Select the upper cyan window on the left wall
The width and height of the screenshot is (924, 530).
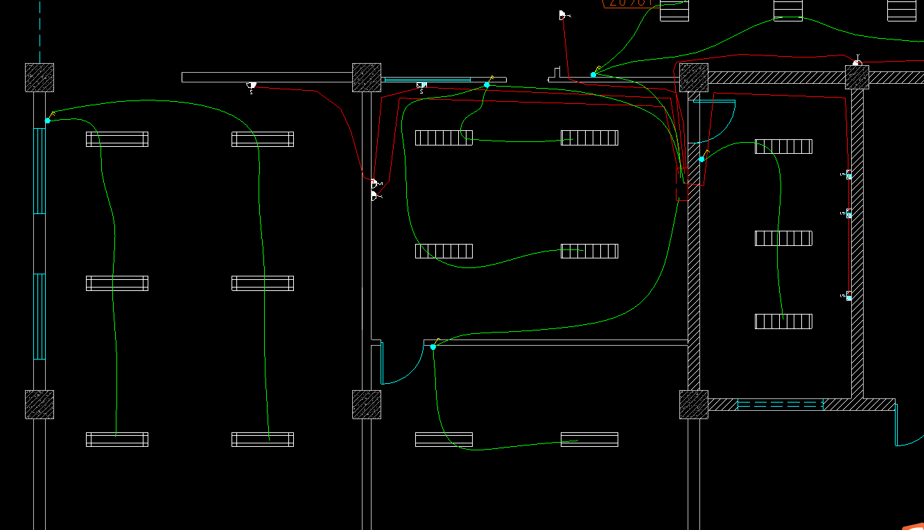click(40, 170)
